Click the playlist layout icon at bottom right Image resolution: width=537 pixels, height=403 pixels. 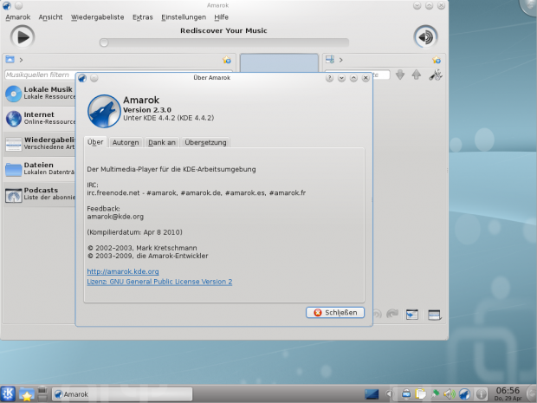435,315
